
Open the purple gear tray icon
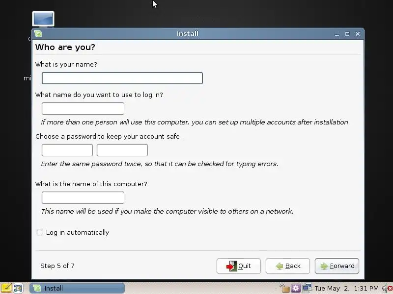click(x=296, y=288)
